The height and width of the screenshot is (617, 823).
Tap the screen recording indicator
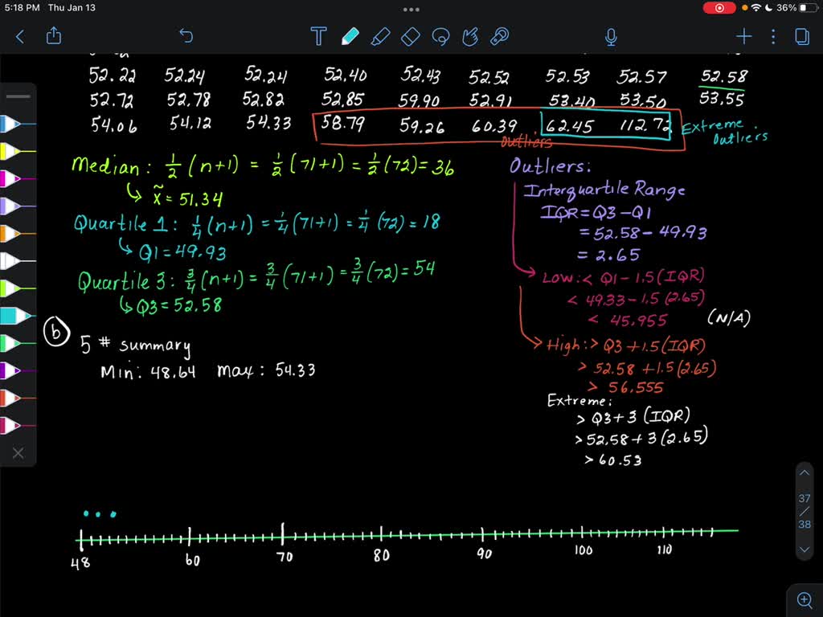(x=719, y=7)
